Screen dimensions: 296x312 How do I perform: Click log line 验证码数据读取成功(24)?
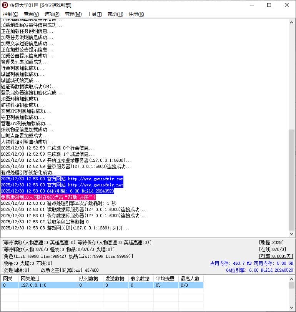point(29,86)
